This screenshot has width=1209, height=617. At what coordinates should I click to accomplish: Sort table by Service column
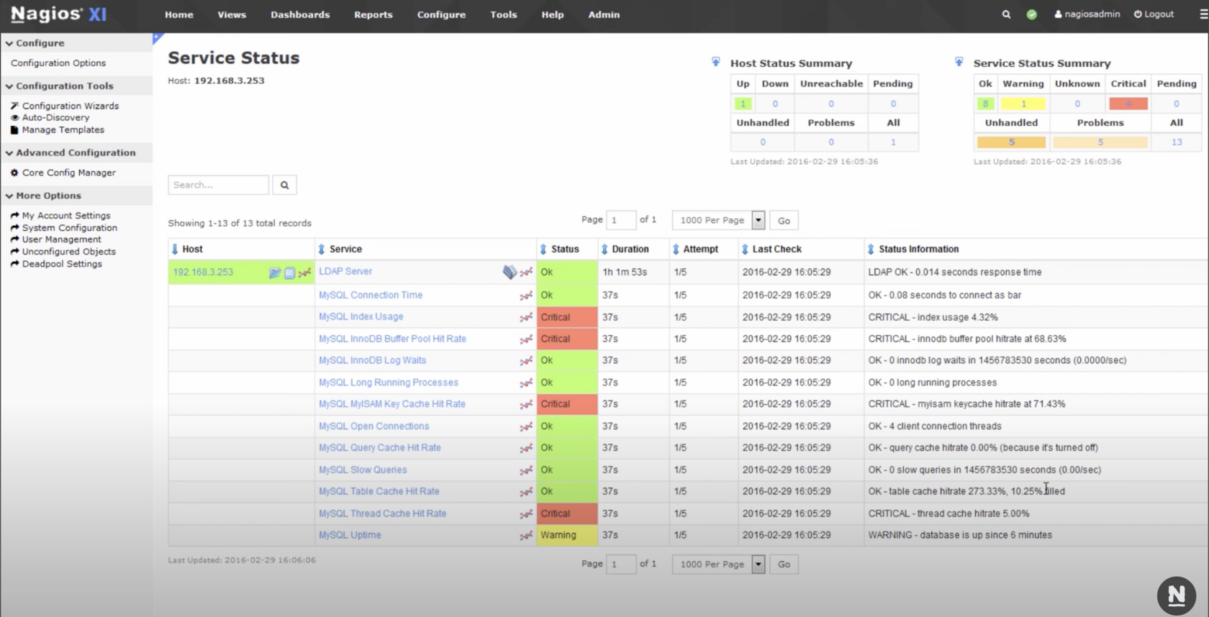click(x=340, y=249)
